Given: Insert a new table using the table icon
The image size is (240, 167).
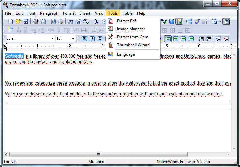Looking at the screenshot, I should click(x=10, y=30).
